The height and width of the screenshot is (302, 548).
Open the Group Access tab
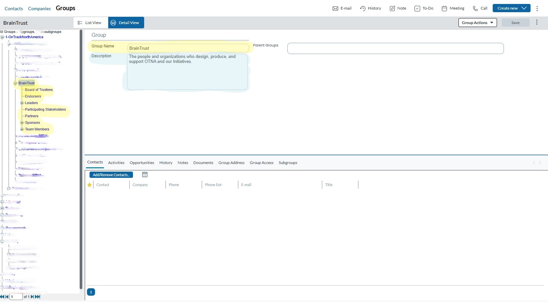coord(261,163)
